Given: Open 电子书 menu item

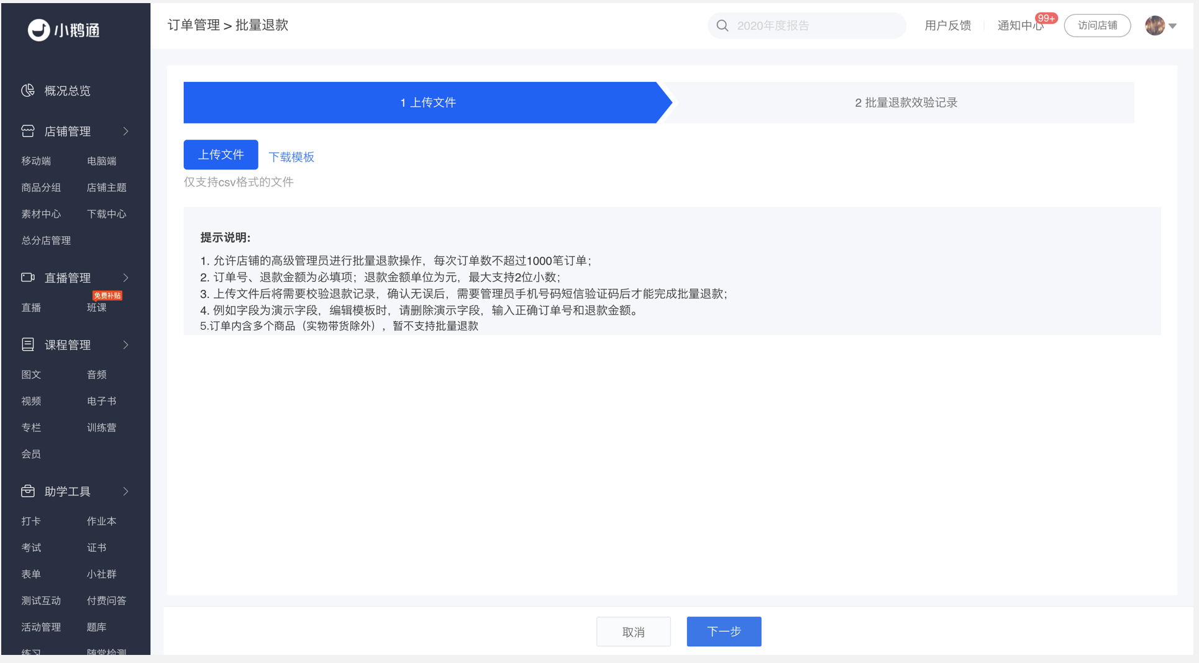Looking at the screenshot, I should (102, 402).
